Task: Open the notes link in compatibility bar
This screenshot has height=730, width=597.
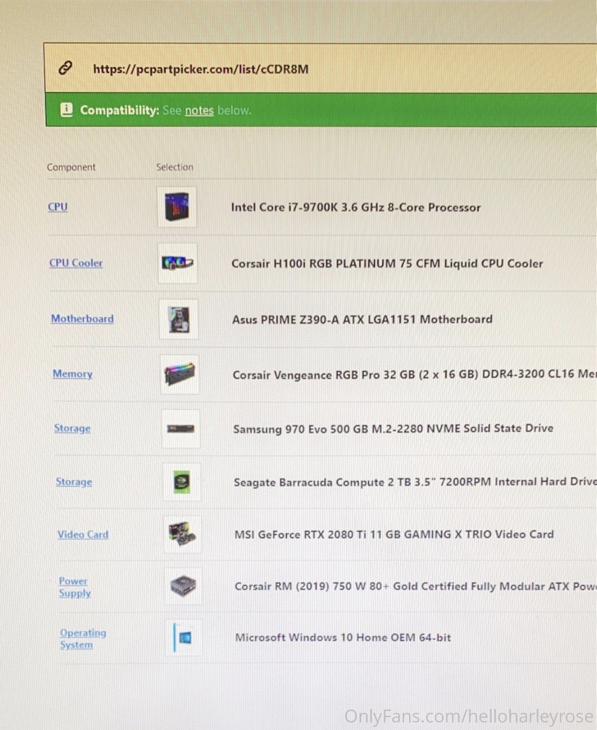Action: (199, 111)
